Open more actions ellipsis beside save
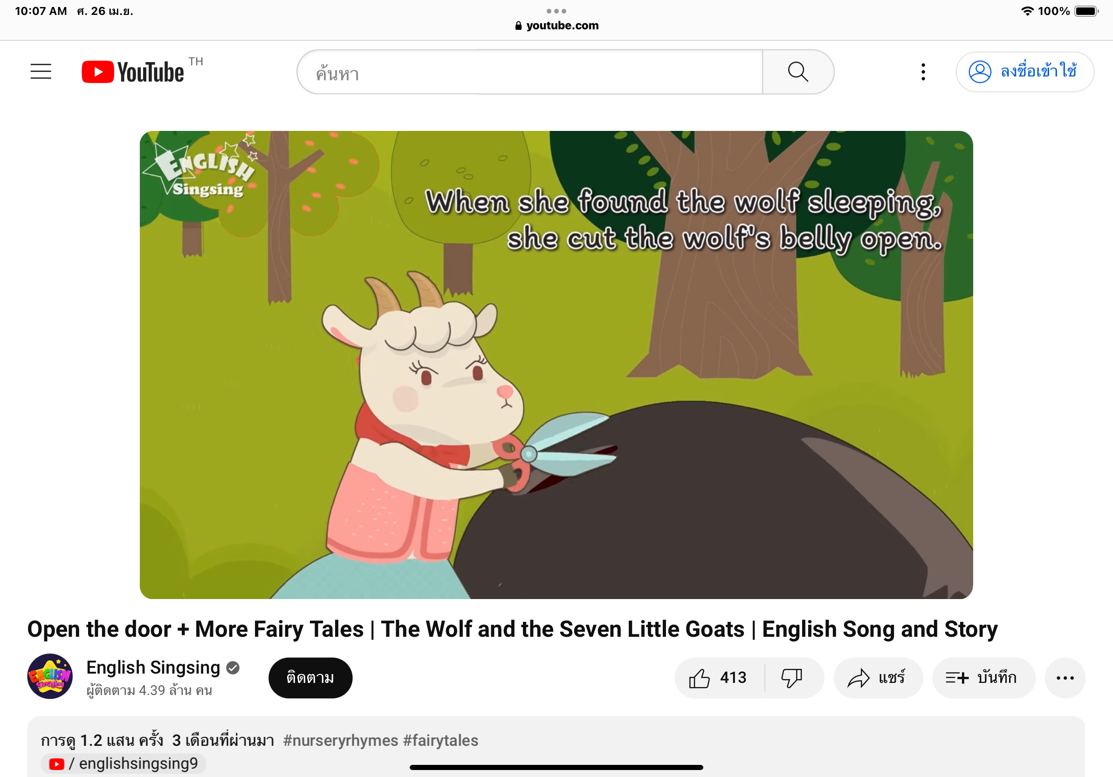Viewport: 1113px width, 777px height. coord(1065,677)
